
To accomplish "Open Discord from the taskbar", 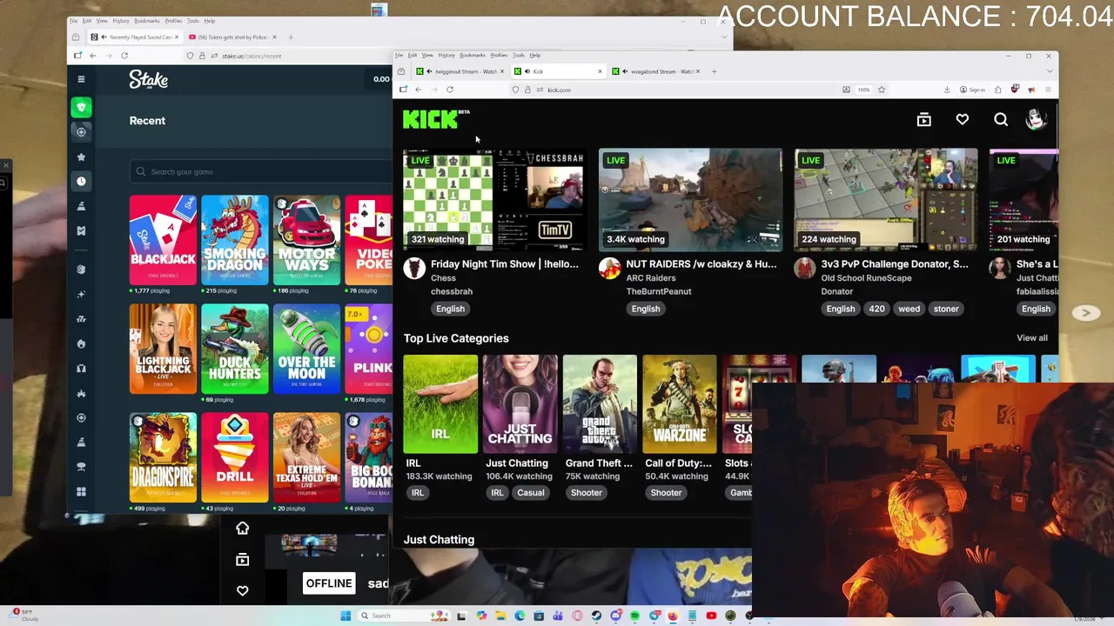I will point(615,616).
